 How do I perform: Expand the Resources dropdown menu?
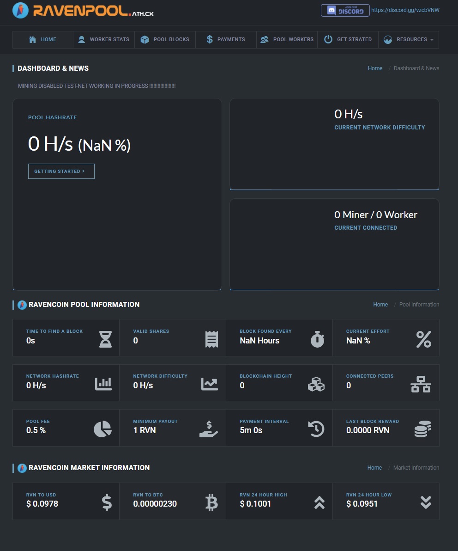409,40
